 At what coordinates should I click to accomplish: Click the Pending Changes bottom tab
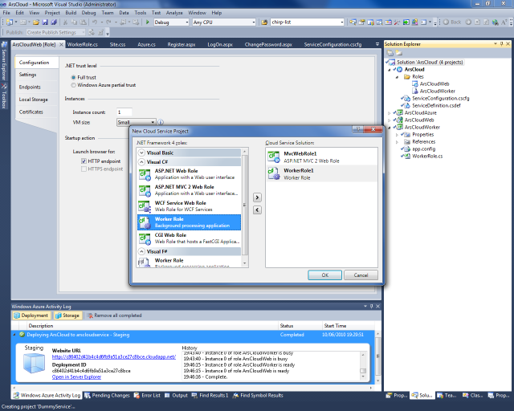point(107,396)
